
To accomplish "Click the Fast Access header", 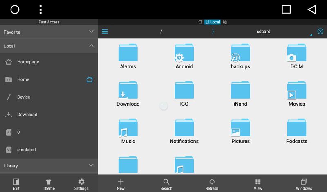I will coord(49,22).
